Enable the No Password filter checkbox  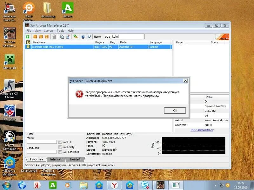point(60,152)
